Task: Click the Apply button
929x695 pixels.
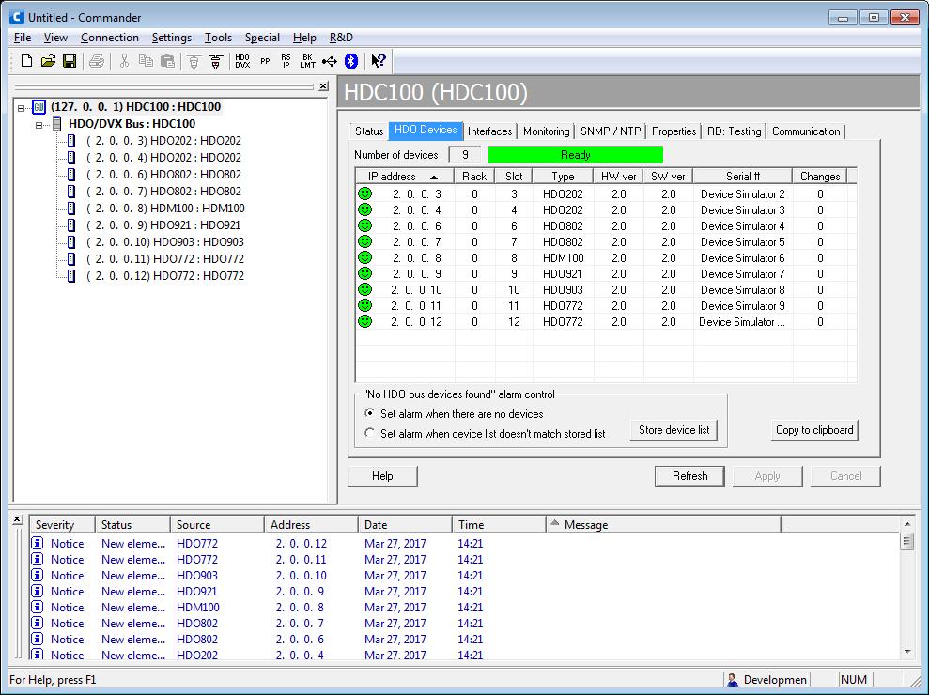Action: coord(767,476)
